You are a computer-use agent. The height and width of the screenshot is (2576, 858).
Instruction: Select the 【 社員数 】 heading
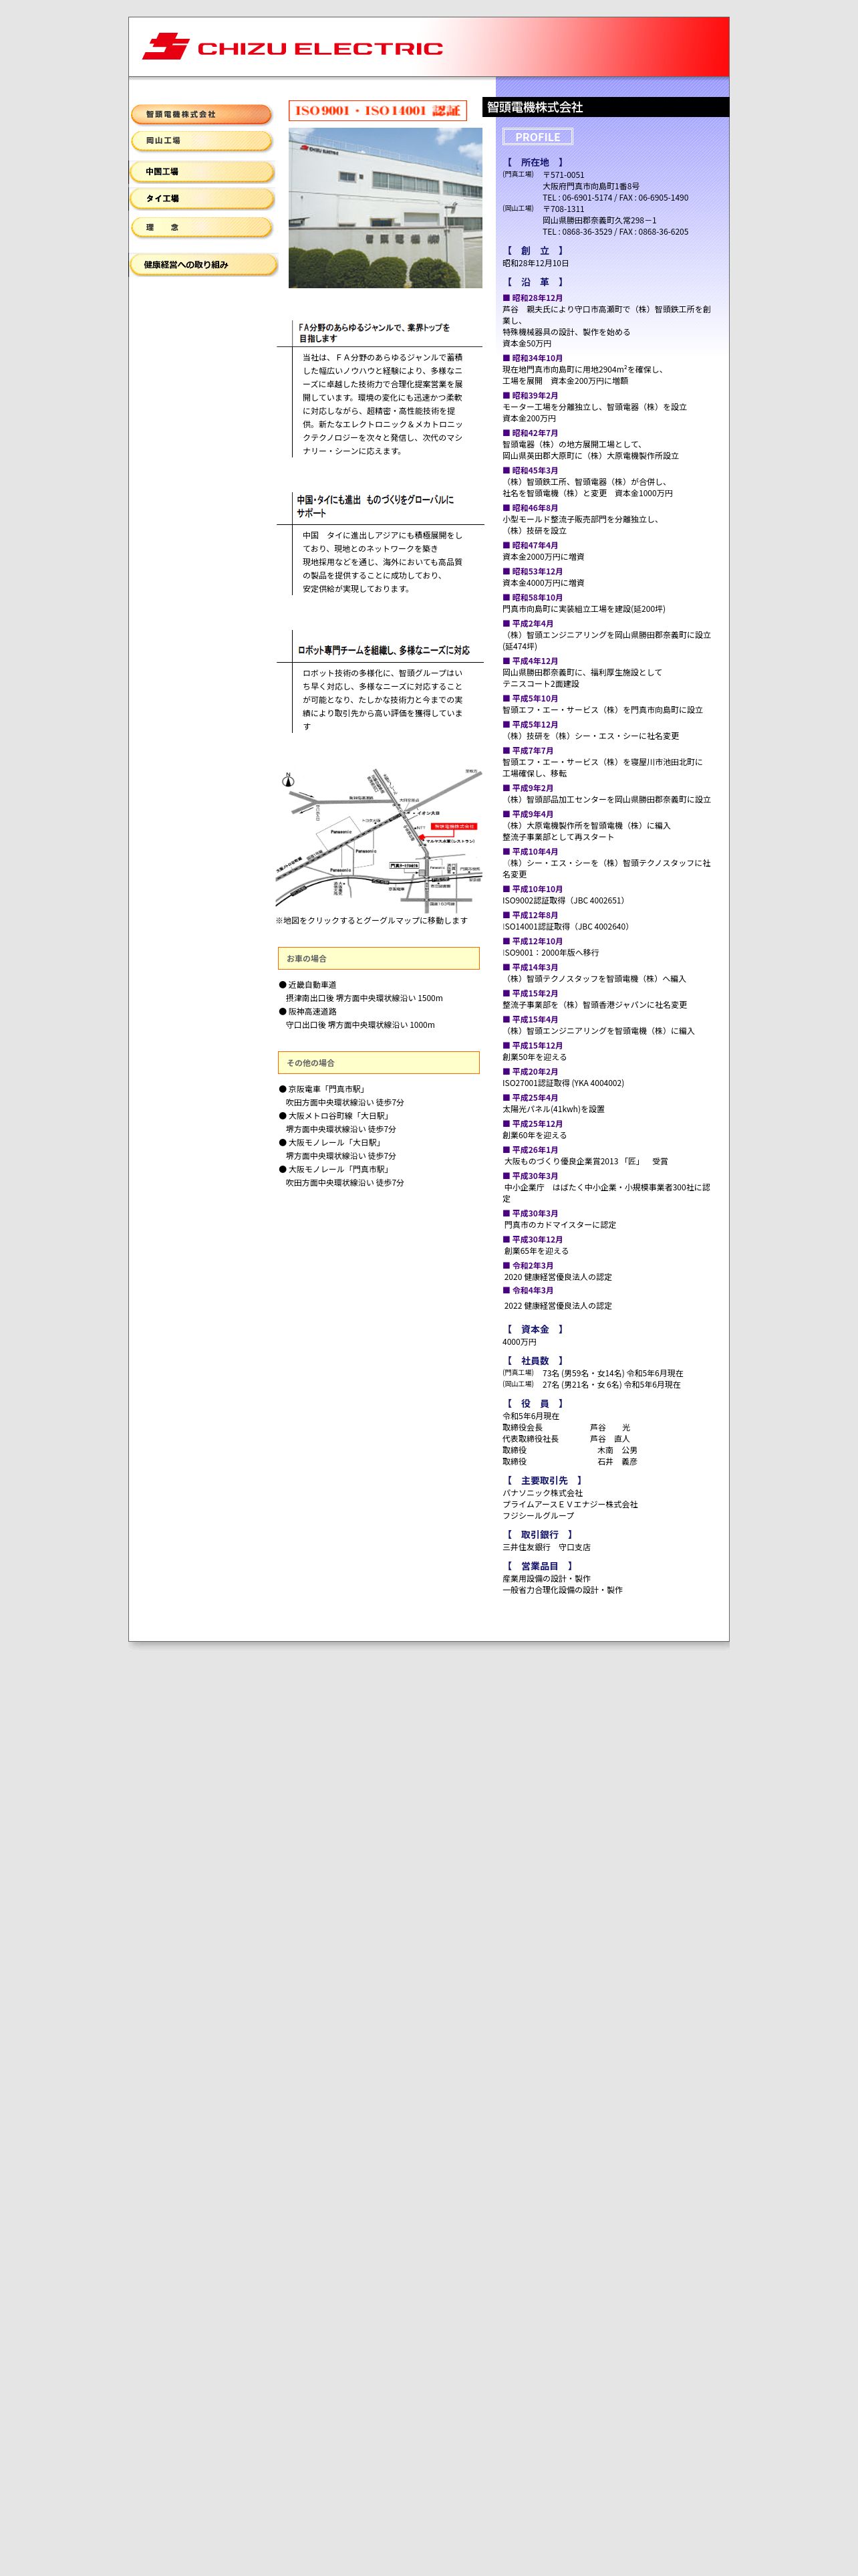pos(535,1361)
